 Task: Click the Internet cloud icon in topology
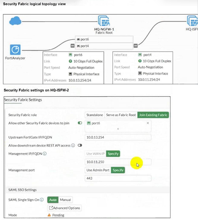(15, 21)
